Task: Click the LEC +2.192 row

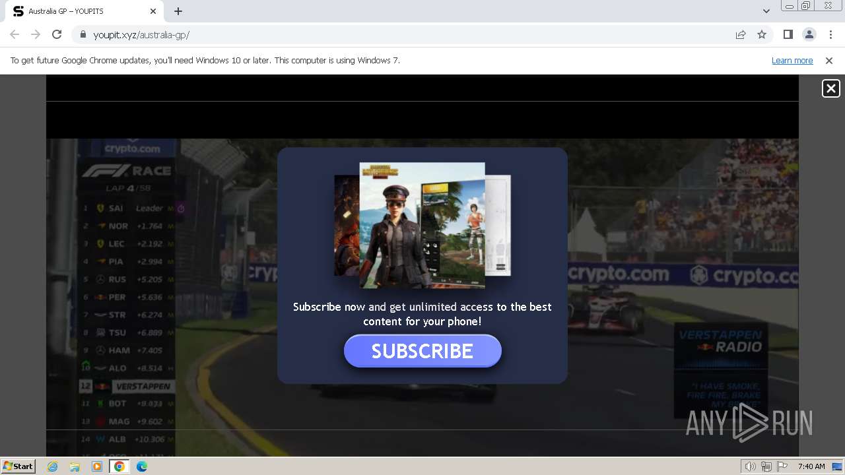Action: (127, 243)
